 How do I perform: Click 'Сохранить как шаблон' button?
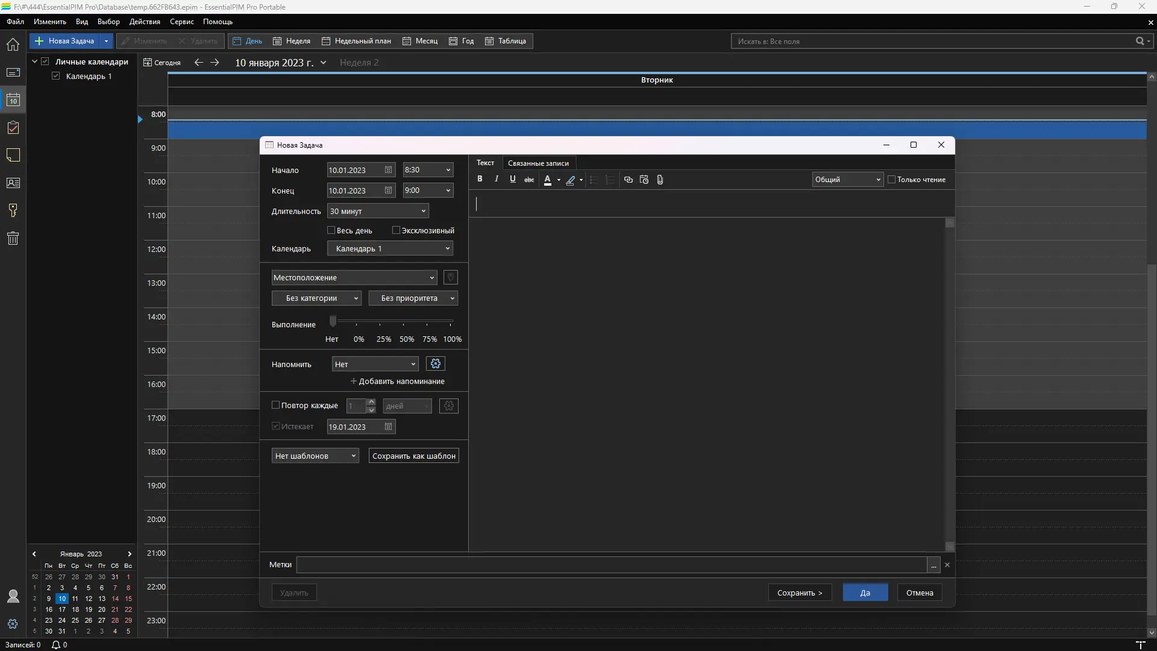point(413,456)
